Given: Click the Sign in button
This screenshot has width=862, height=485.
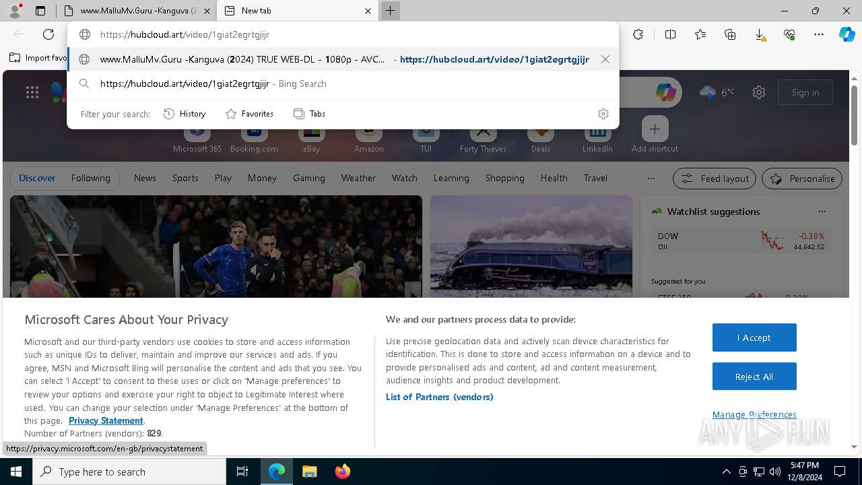Looking at the screenshot, I should point(805,92).
